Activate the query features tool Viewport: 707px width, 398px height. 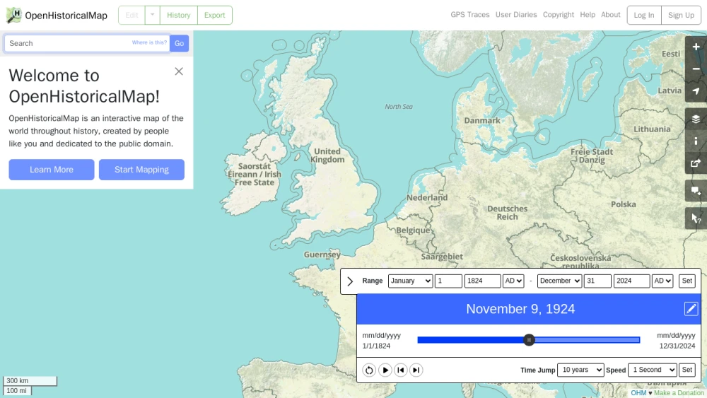696,218
